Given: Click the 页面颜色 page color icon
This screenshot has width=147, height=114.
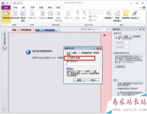Looking at the screenshot, I should pyautogui.click(x=42, y=14).
